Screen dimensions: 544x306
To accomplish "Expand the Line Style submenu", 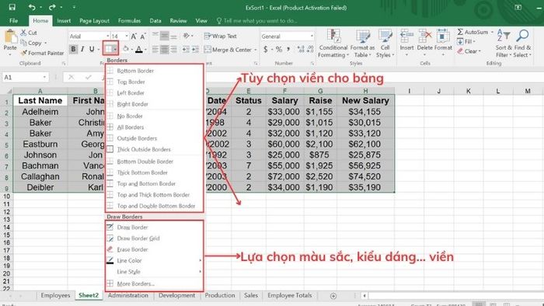I will [x=154, y=272].
